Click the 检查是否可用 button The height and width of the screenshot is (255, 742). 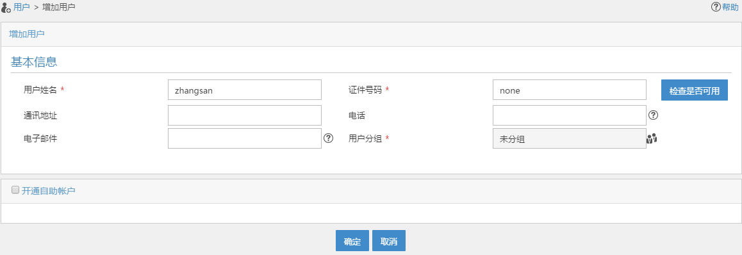[x=694, y=90]
